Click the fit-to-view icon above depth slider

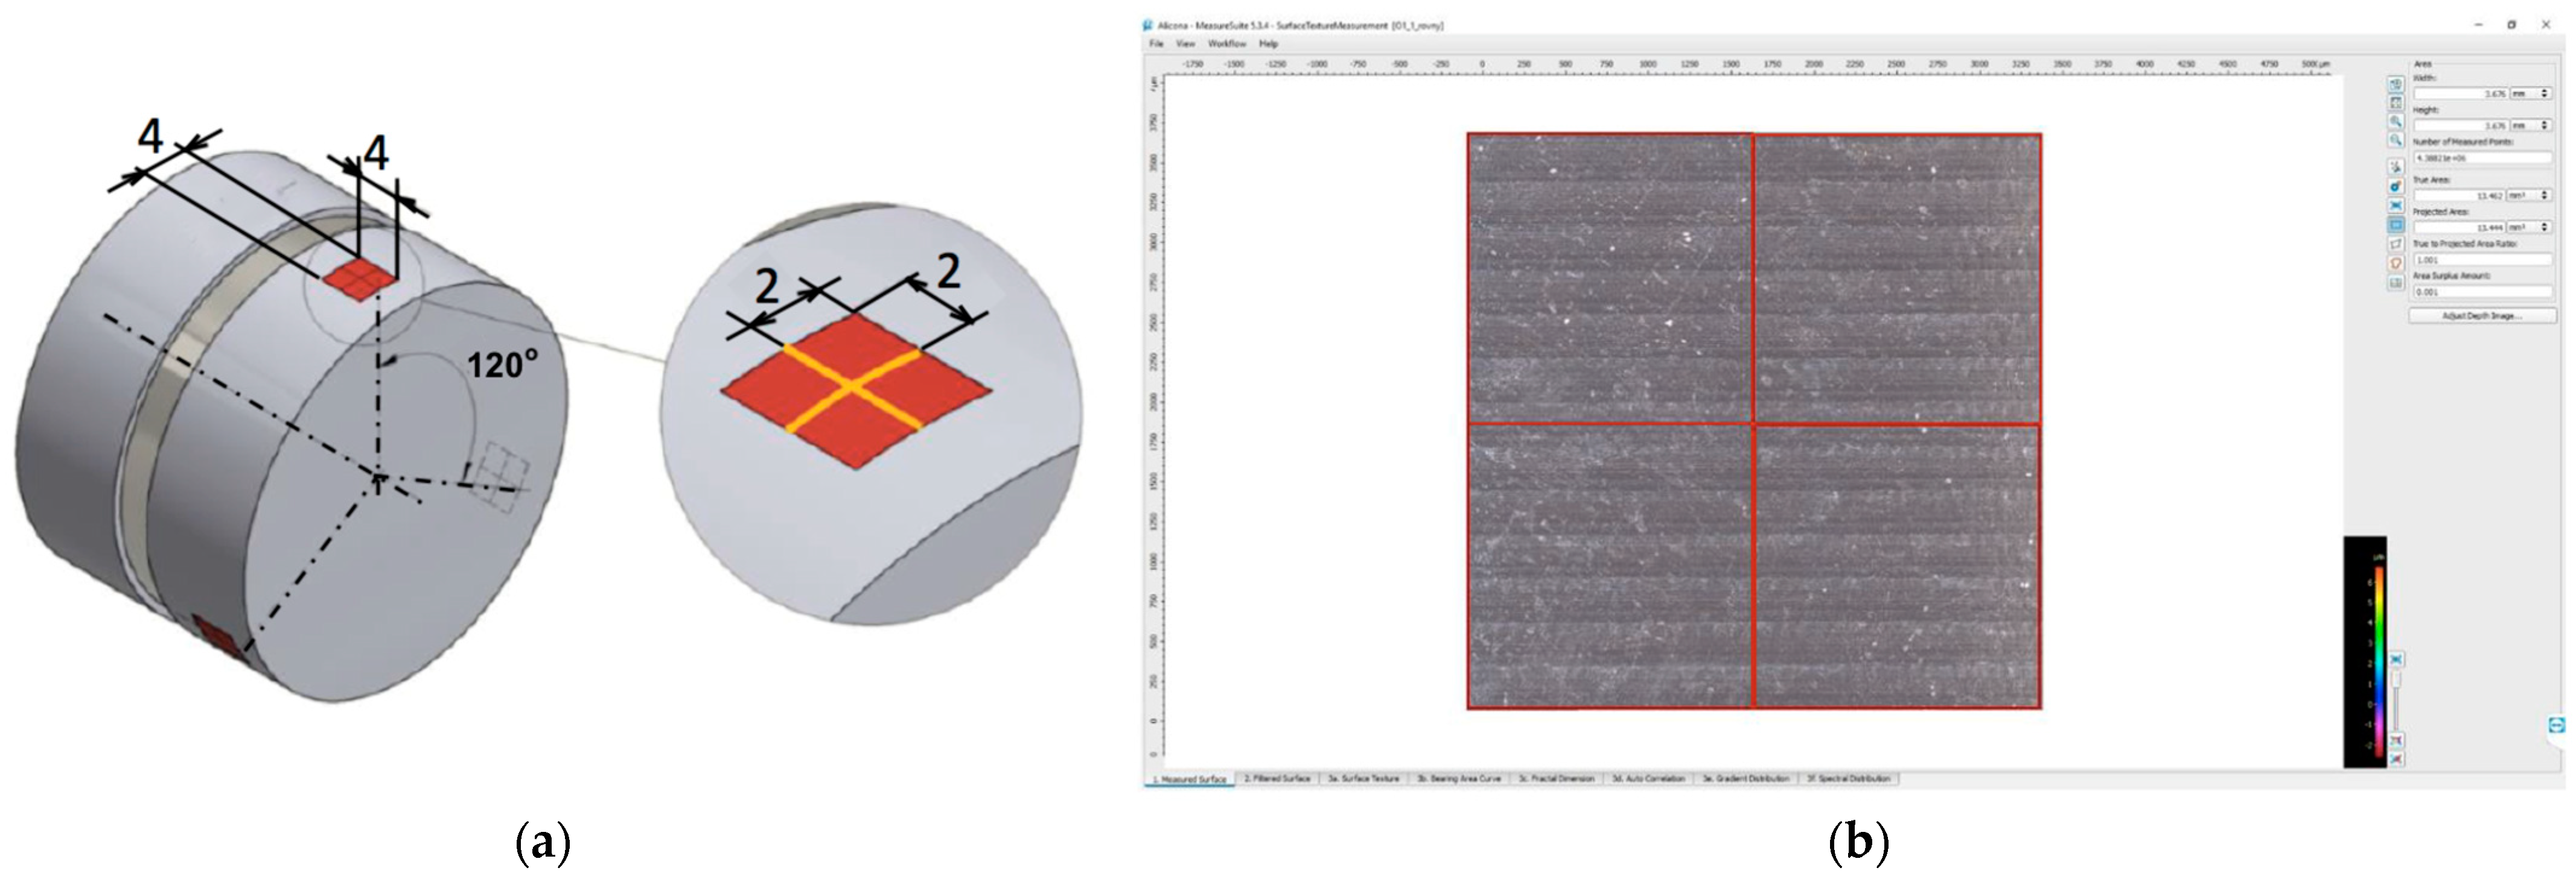pyautogui.click(x=2396, y=660)
